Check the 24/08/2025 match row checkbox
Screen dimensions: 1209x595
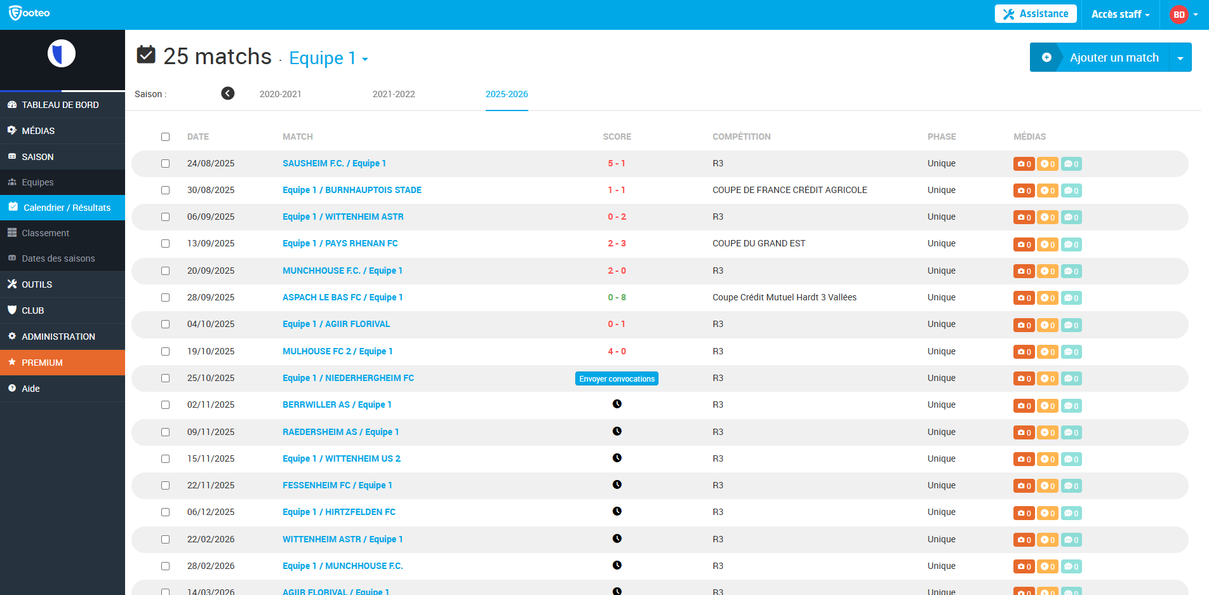coord(165,163)
